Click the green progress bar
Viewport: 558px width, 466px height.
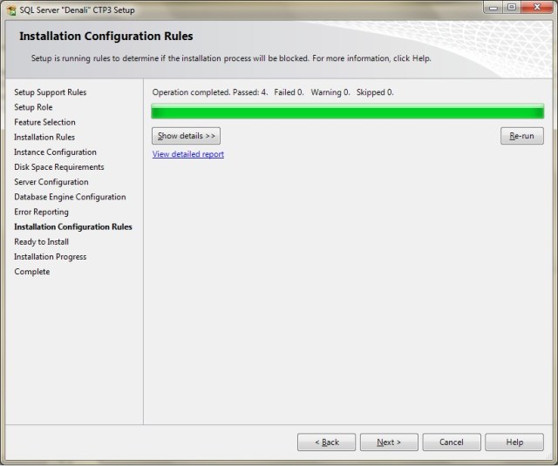347,111
